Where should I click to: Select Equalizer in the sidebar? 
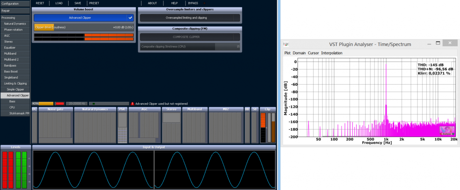(x=15, y=47)
